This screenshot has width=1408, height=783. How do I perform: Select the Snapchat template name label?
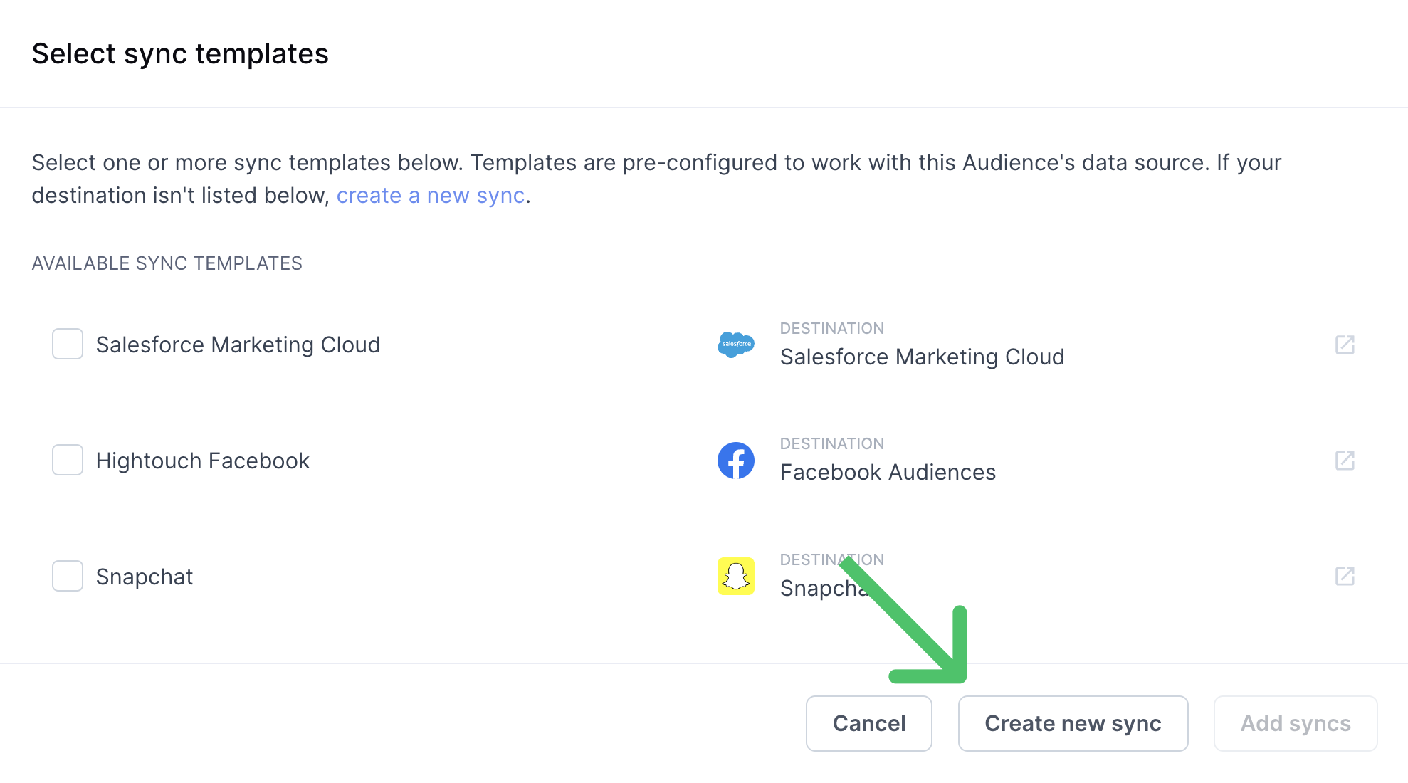click(x=145, y=577)
